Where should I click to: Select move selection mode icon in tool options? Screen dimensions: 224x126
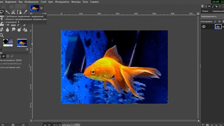8,56
